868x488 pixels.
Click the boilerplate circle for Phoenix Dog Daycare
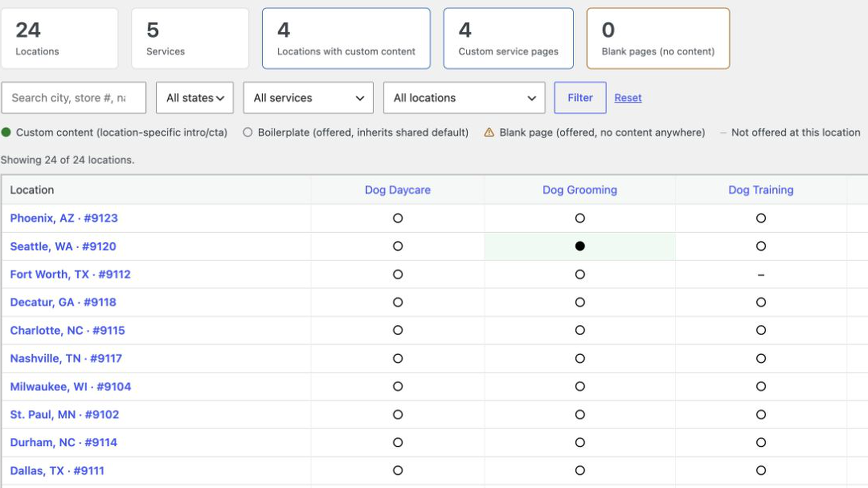coord(398,218)
